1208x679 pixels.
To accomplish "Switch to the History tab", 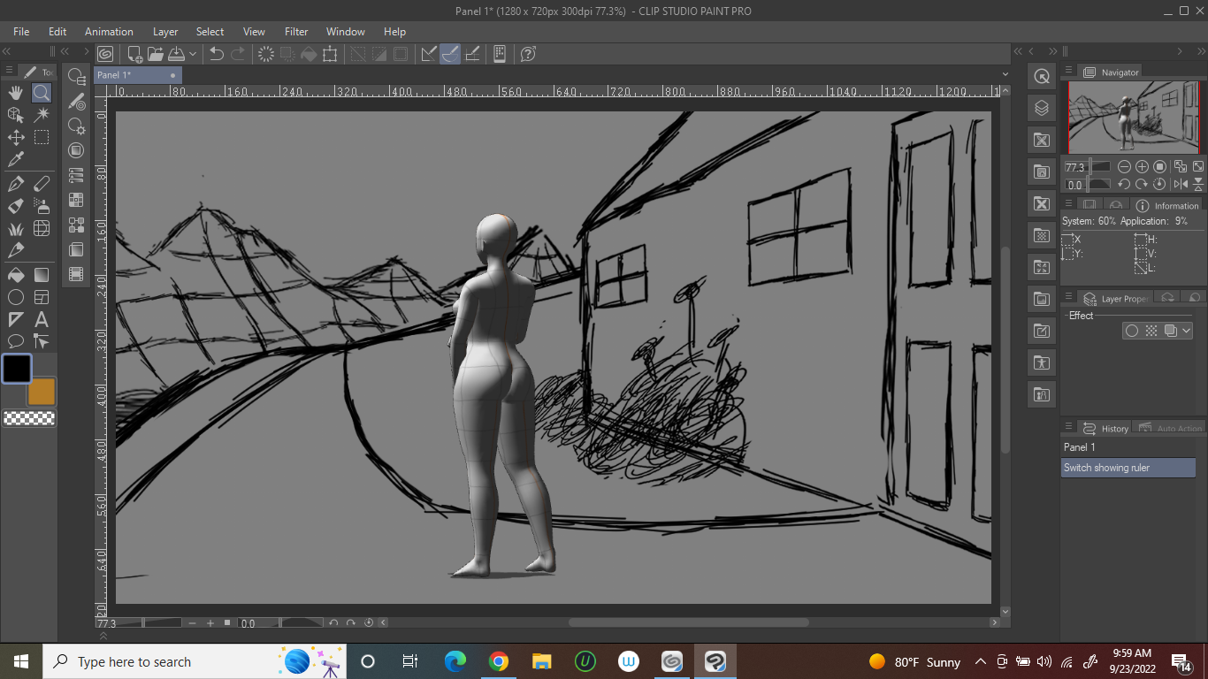I will click(x=1106, y=428).
